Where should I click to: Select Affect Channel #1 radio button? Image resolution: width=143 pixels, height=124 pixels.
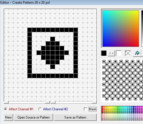pos(6,109)
